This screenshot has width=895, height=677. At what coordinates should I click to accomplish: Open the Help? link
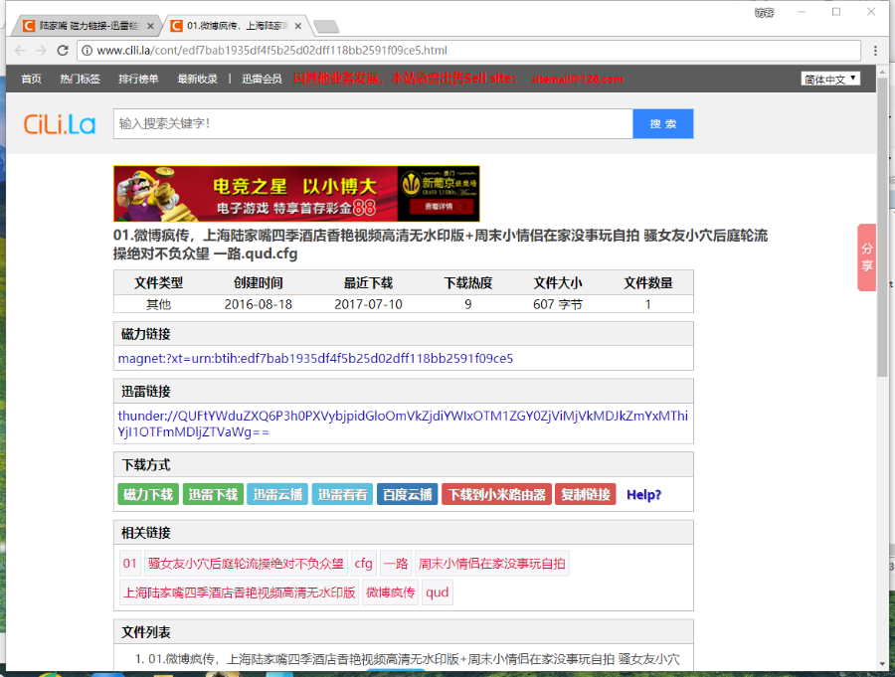point(643,495)
